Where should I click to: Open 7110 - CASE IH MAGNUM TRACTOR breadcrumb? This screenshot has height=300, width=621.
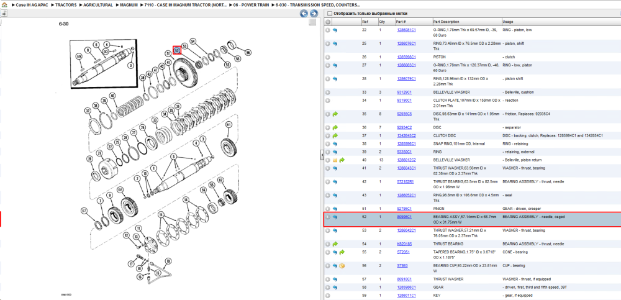(x=185, y=5)
